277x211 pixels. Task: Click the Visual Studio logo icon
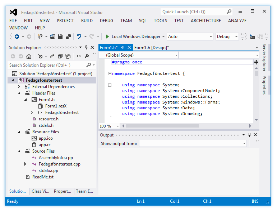[x=13, y=12]
